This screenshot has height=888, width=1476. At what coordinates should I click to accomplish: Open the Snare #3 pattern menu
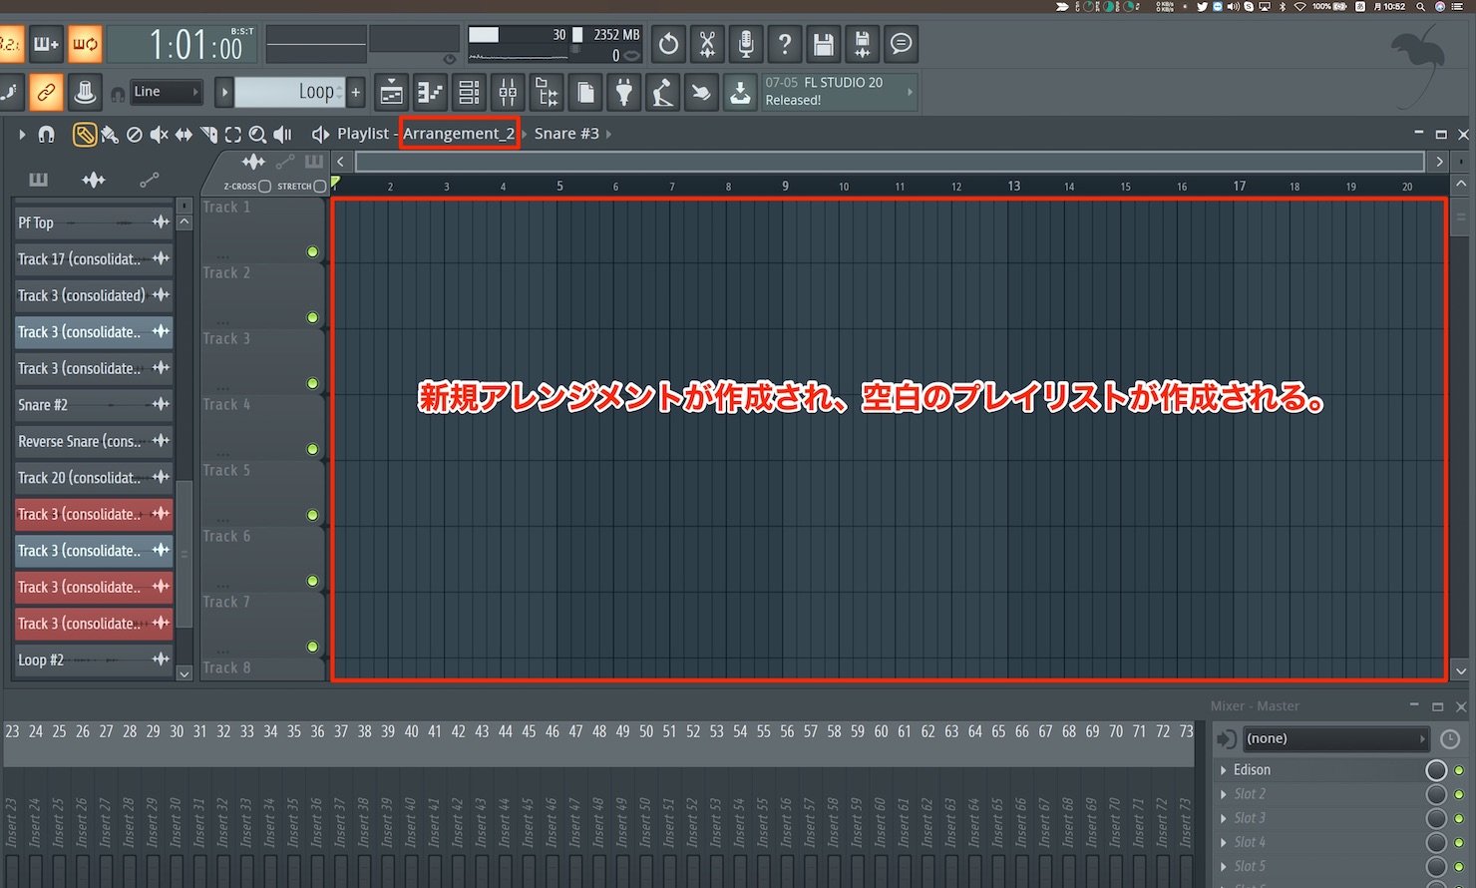coord(566,133)
